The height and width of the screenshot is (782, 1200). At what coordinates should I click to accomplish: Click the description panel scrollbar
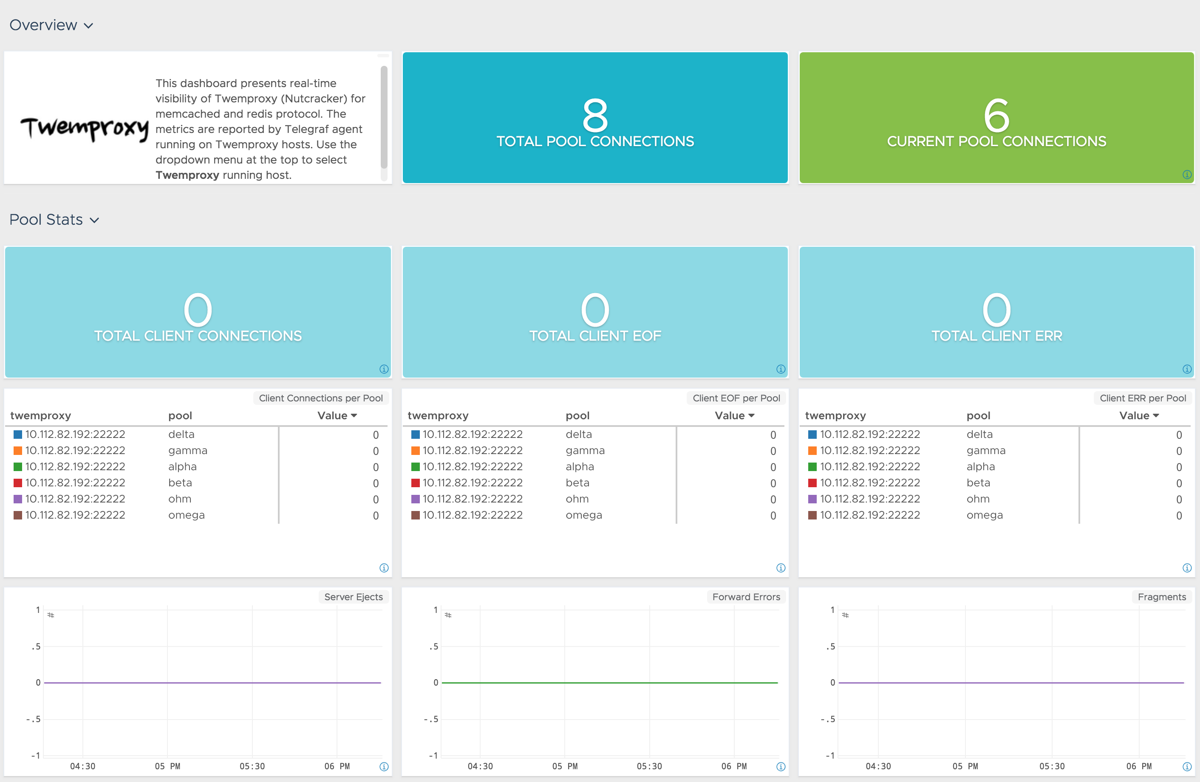click(384, 117)
